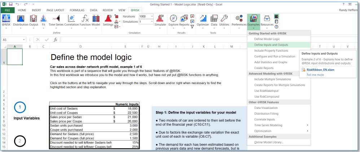Open the Optimize tool
Screen dimensions: 360x152
point(203,21)
